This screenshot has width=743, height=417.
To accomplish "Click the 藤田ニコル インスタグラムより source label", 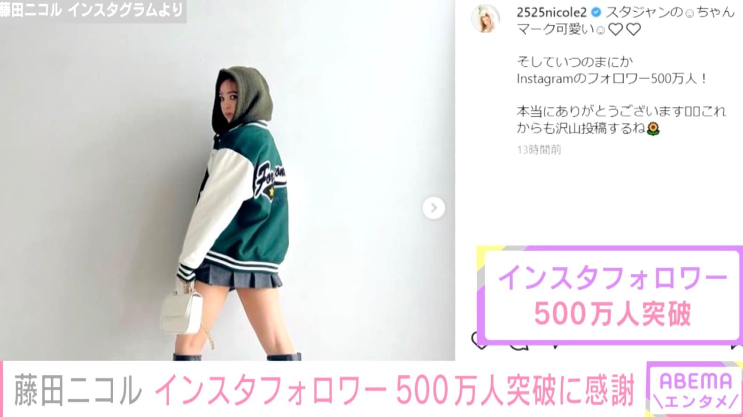I will click(93, 10).
